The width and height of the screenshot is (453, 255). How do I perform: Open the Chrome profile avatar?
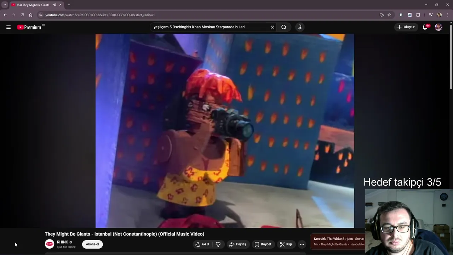click(439, 15)
